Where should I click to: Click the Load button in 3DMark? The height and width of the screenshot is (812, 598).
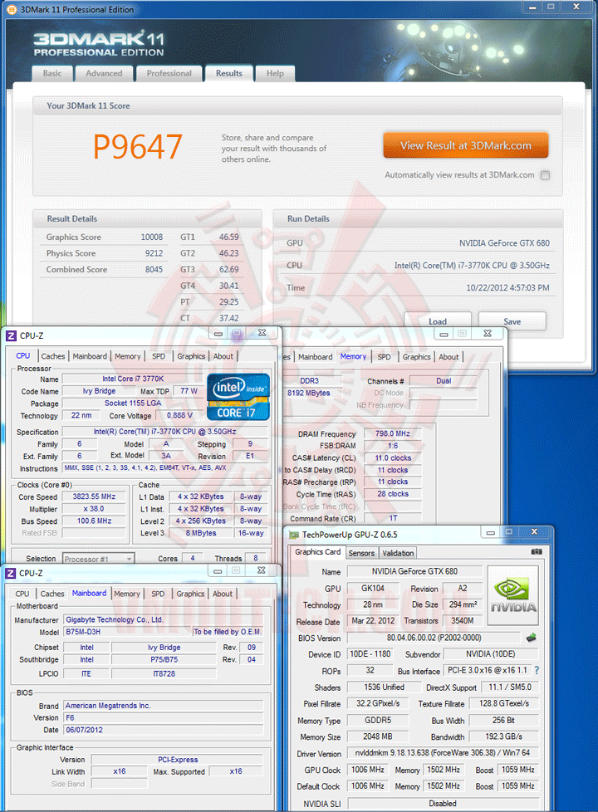(438, 321)
